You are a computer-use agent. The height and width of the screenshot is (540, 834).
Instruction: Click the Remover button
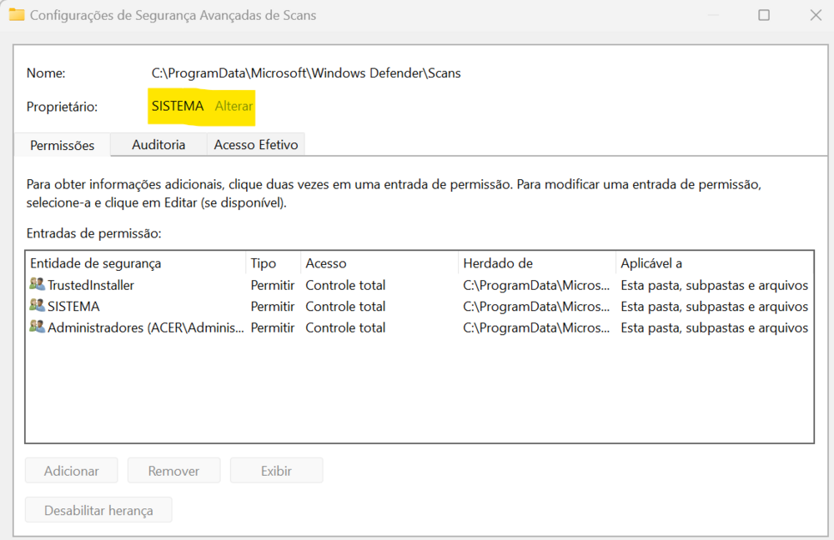coord(173,471)
